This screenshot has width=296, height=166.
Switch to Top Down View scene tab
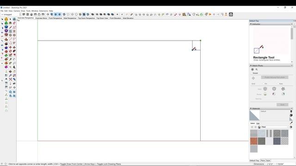[102, 18]
